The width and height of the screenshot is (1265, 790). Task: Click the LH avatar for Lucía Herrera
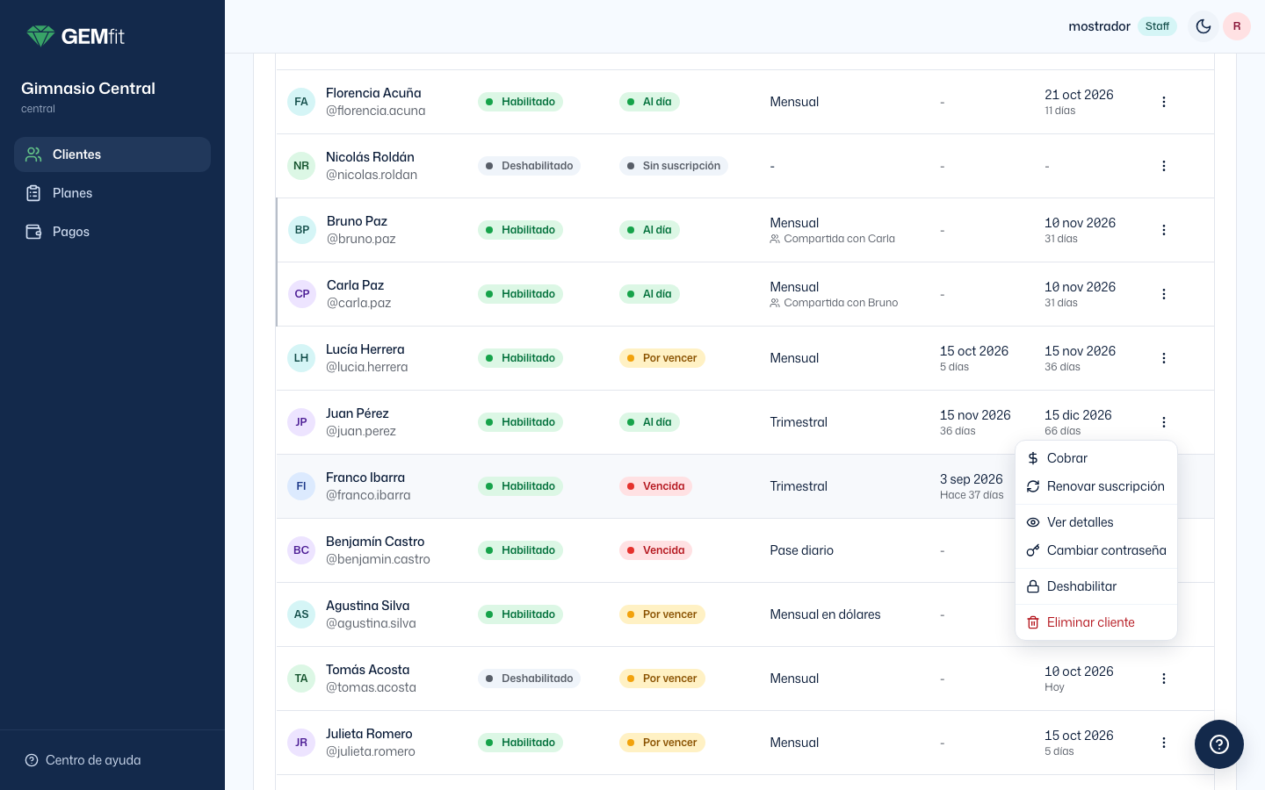click(301, 358)
